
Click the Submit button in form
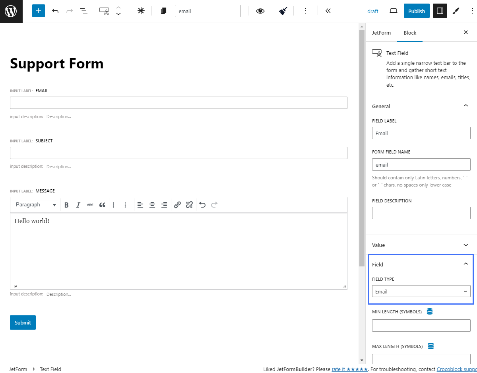point(23,322)
